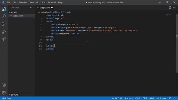Open the Extensions view icon
The width and height of the screenshot is (178, 100).
tap(4, 39)
